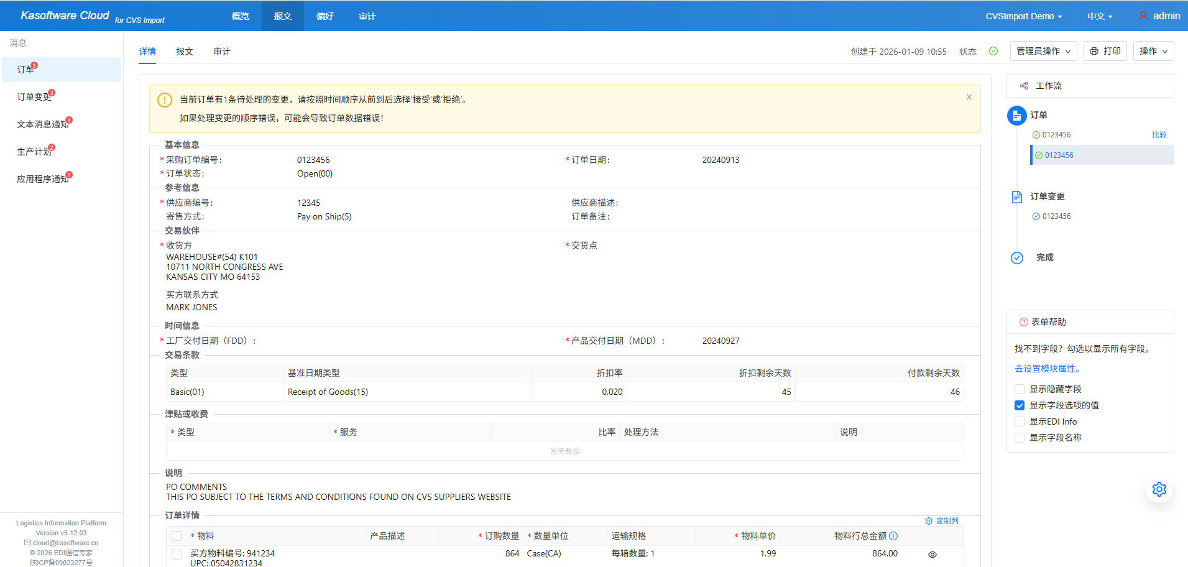1188x567 pixels.
Task: Open the 管理员操作 dropdown
Action: pyautogui.click(x=1043, y=51)
